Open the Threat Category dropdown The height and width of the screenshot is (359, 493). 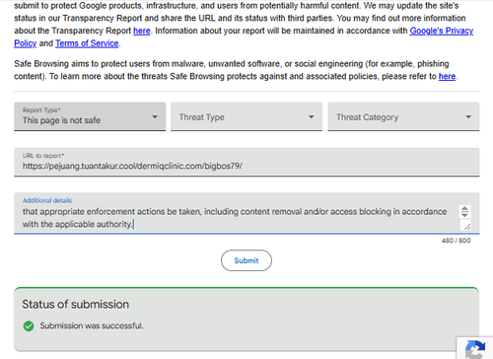pyautogui.click(x=403, y=116)
